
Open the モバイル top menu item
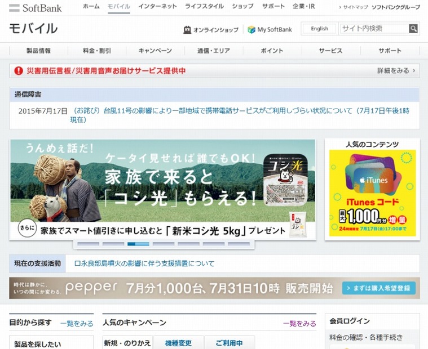point(119,6)
